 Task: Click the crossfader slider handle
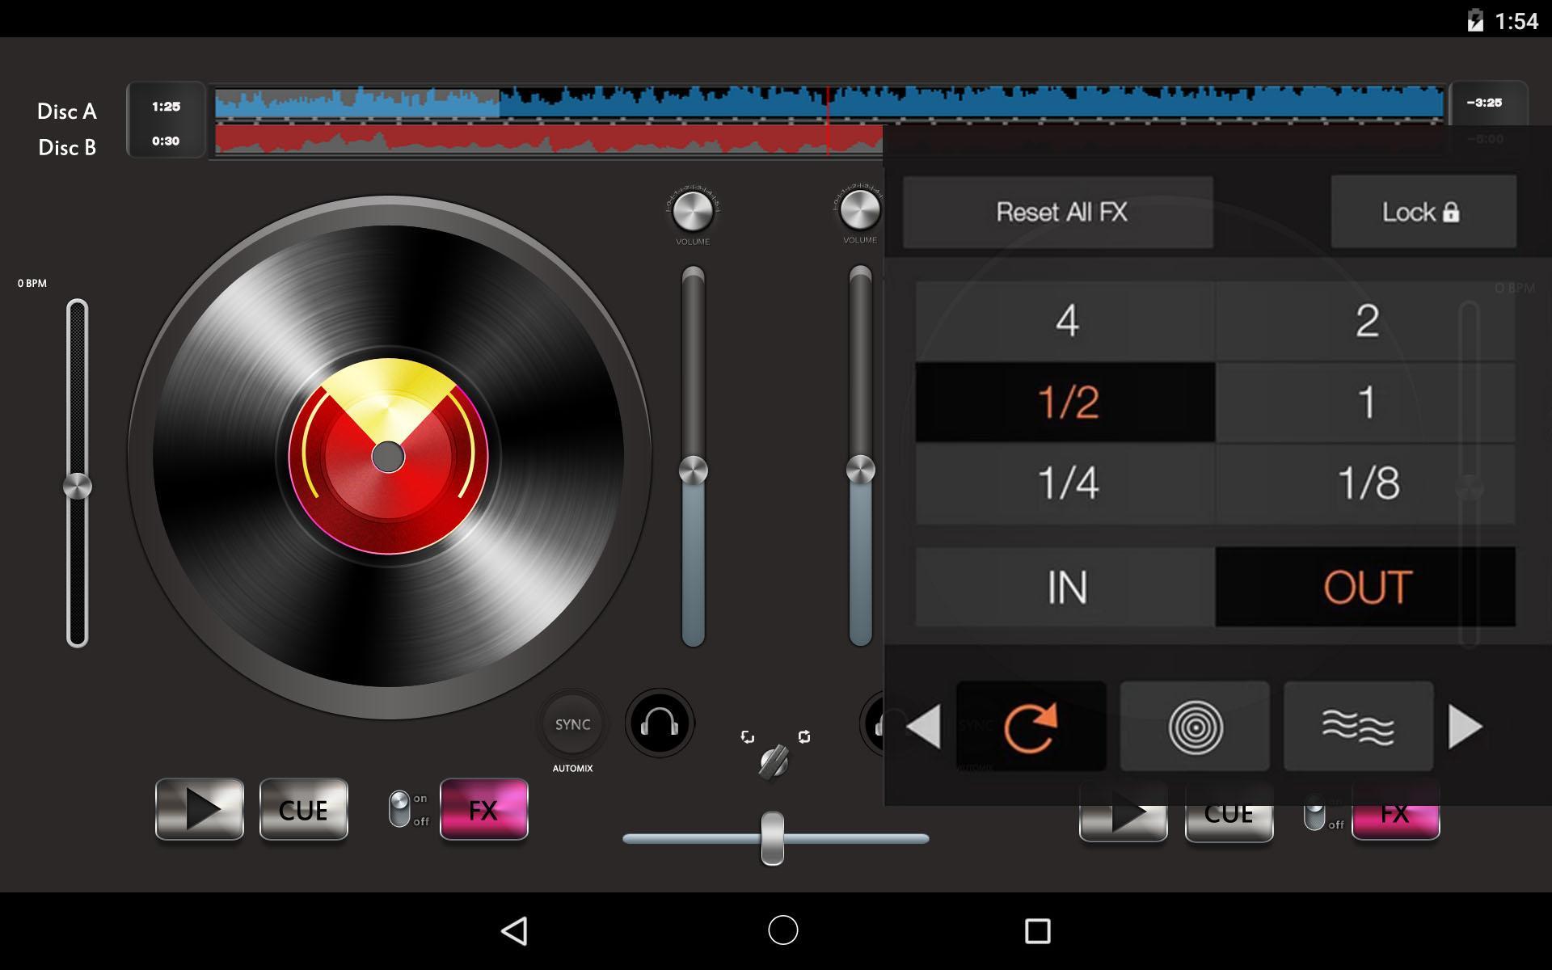click(x=772, y=838)
